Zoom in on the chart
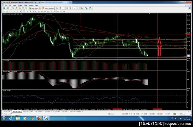193x127 pixels. pos(67,8)
